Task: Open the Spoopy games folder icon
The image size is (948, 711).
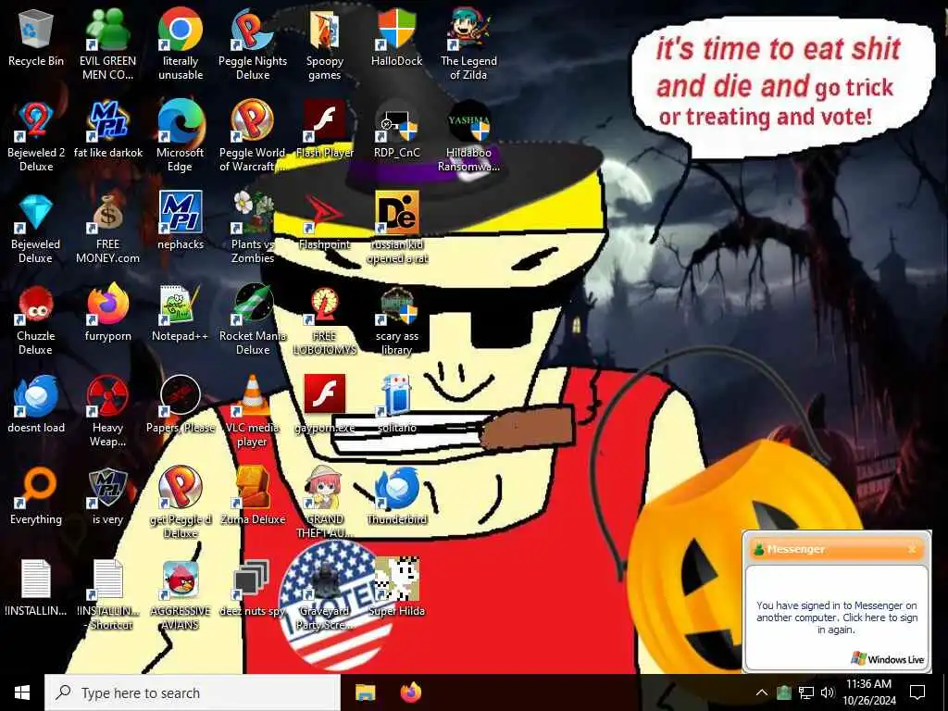Action: [325, 29]
